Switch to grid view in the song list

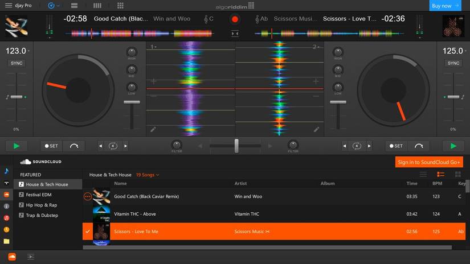click(457, 175)
